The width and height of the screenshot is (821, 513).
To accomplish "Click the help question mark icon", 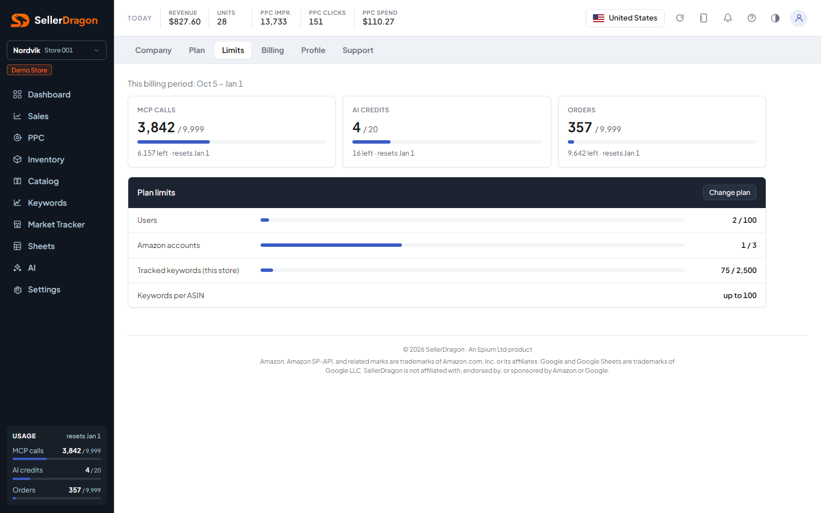I will pos(751,18).
